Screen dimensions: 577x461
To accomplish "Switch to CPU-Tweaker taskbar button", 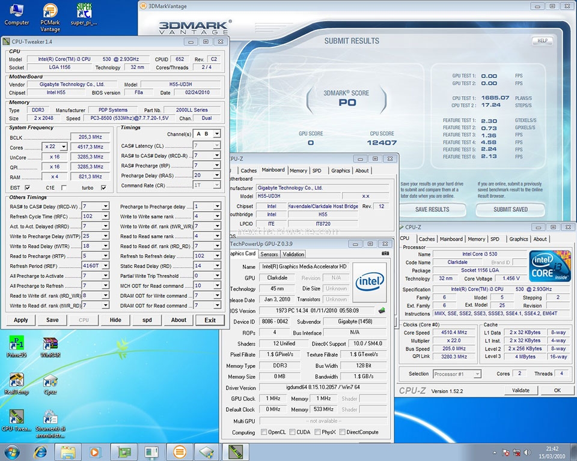I will coord(236,452).
